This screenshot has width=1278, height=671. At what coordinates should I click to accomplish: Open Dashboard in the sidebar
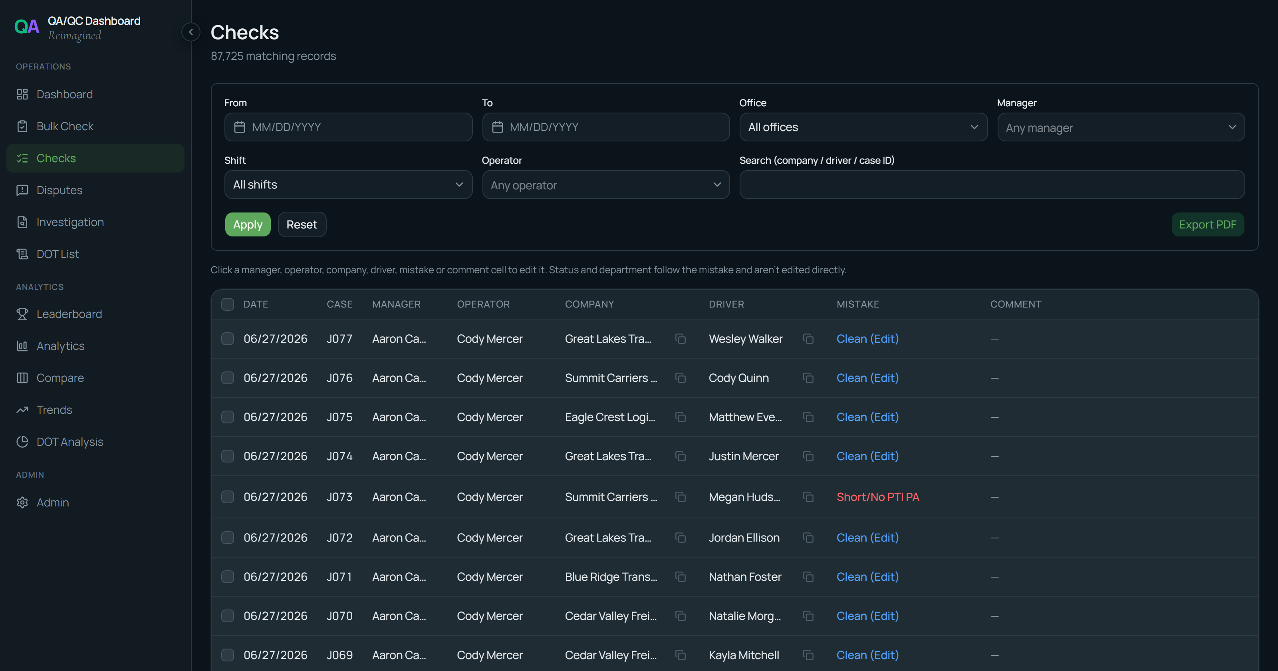[x=95, y=94]
